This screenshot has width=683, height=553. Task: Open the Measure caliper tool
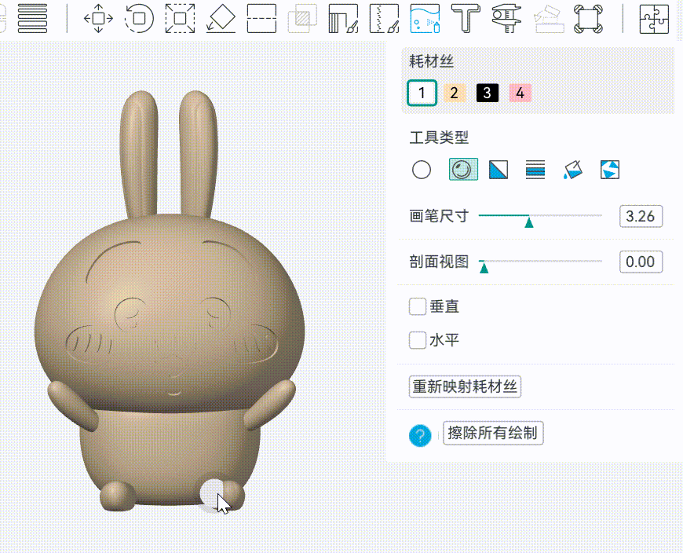pos(506,18)
